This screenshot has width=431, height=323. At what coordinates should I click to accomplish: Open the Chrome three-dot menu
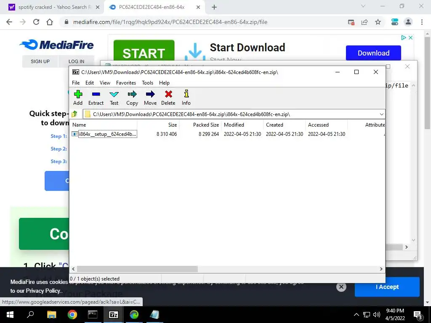coord(422,22)
